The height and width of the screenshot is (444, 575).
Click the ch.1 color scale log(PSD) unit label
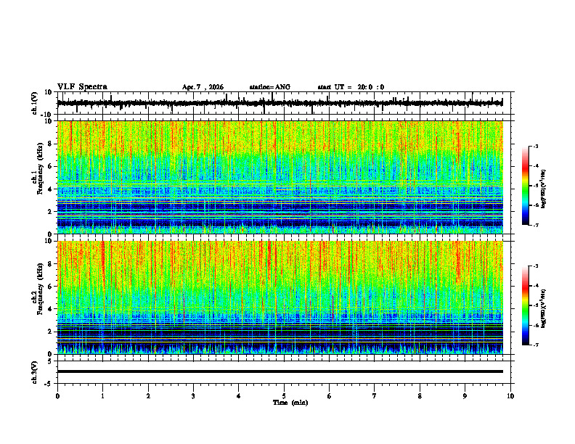point(543,189)
